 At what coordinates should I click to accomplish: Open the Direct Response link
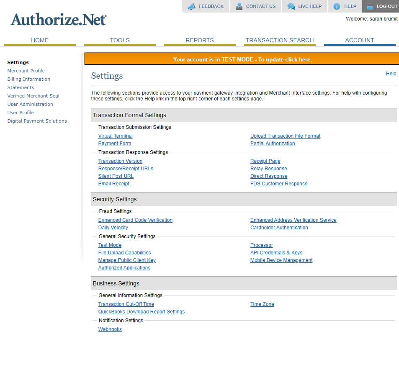point(269,176)
